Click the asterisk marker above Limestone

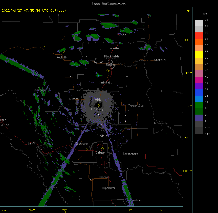[39, 88]
